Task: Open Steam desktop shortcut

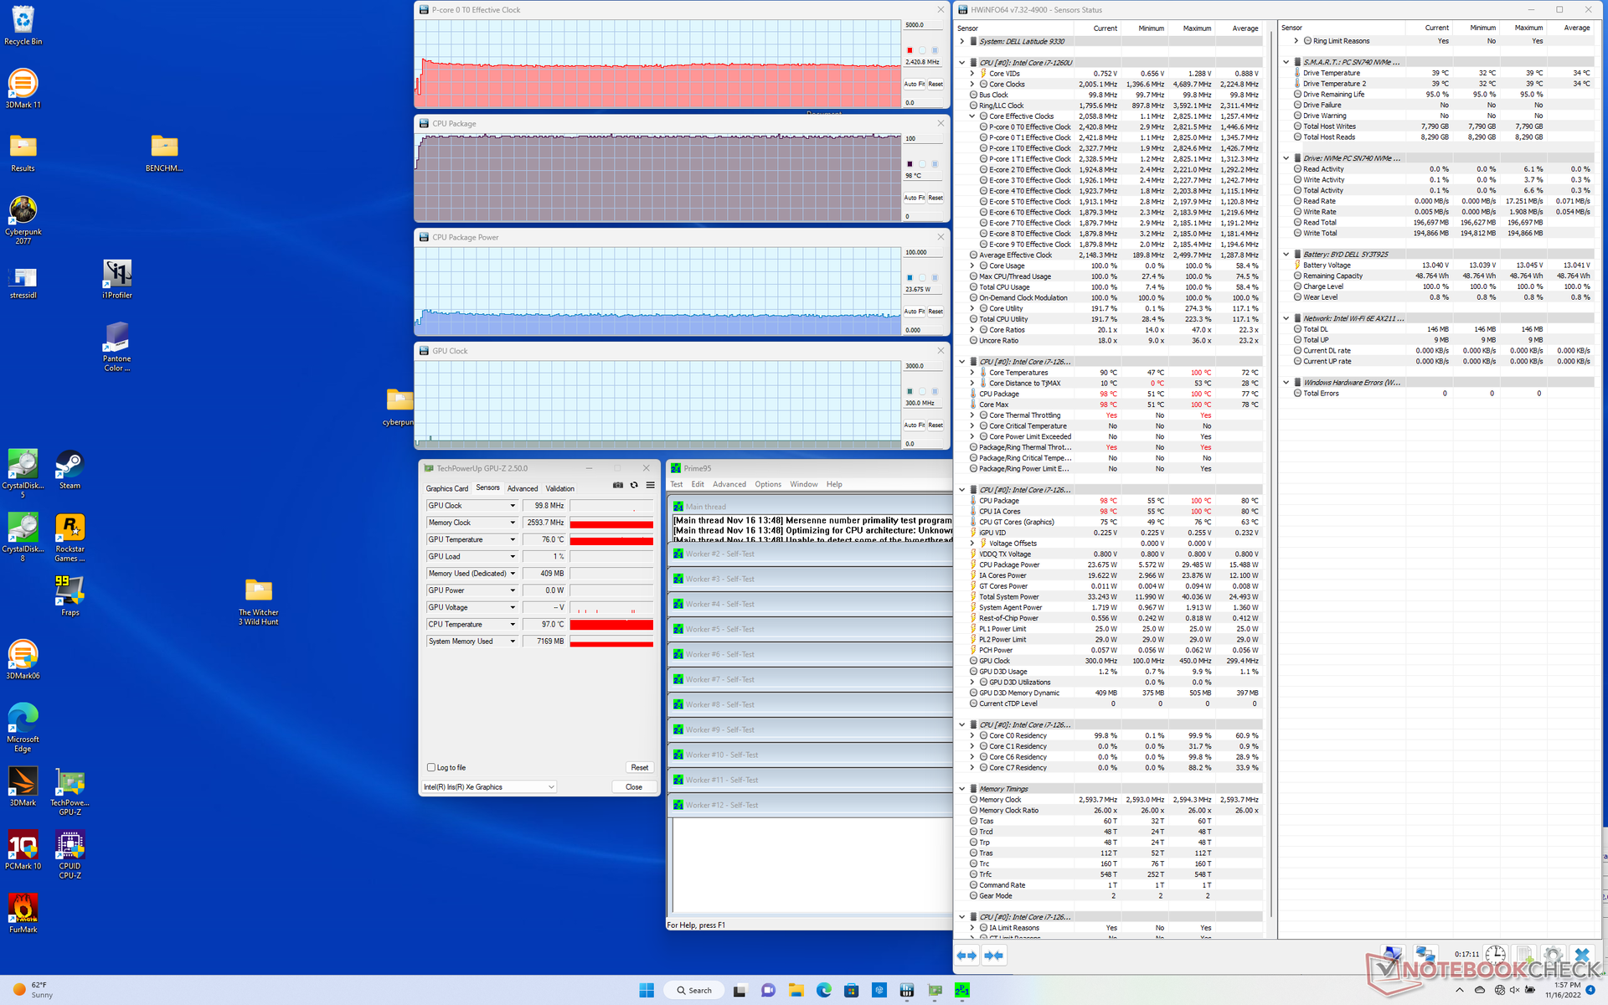Action: pyautogui.click(x=70, y=470)
